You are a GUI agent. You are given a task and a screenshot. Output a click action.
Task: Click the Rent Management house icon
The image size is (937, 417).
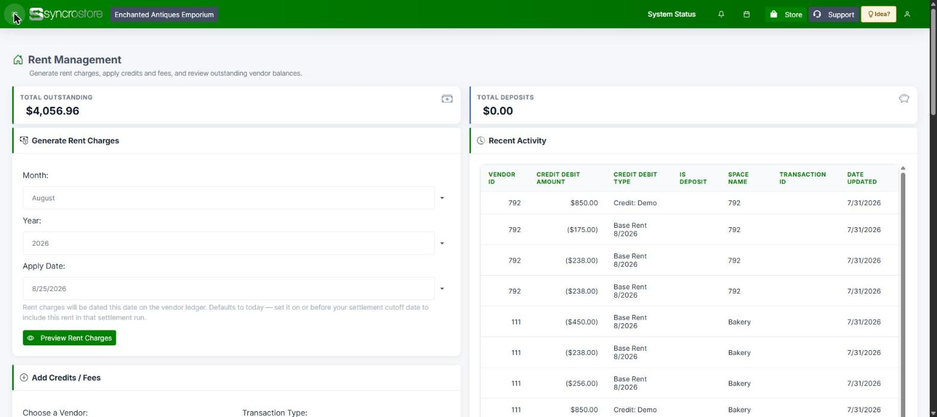point(18,60)
